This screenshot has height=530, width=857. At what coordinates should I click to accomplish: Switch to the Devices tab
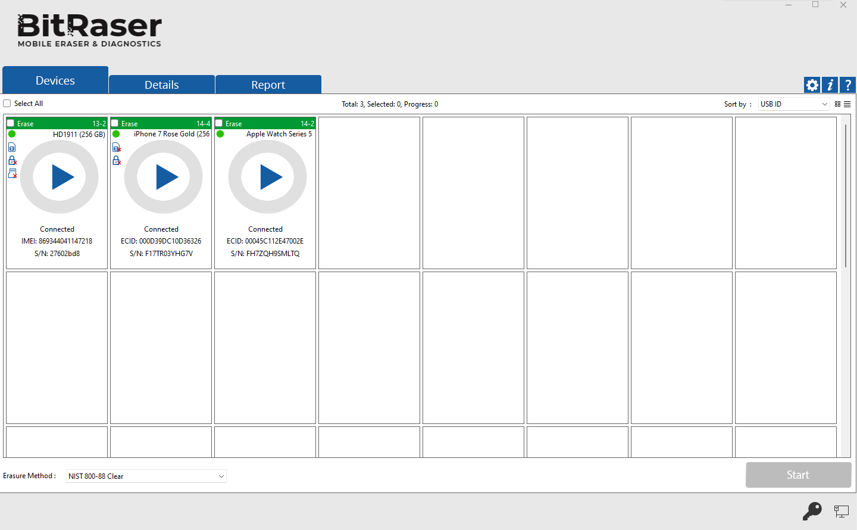pos(55,80)
